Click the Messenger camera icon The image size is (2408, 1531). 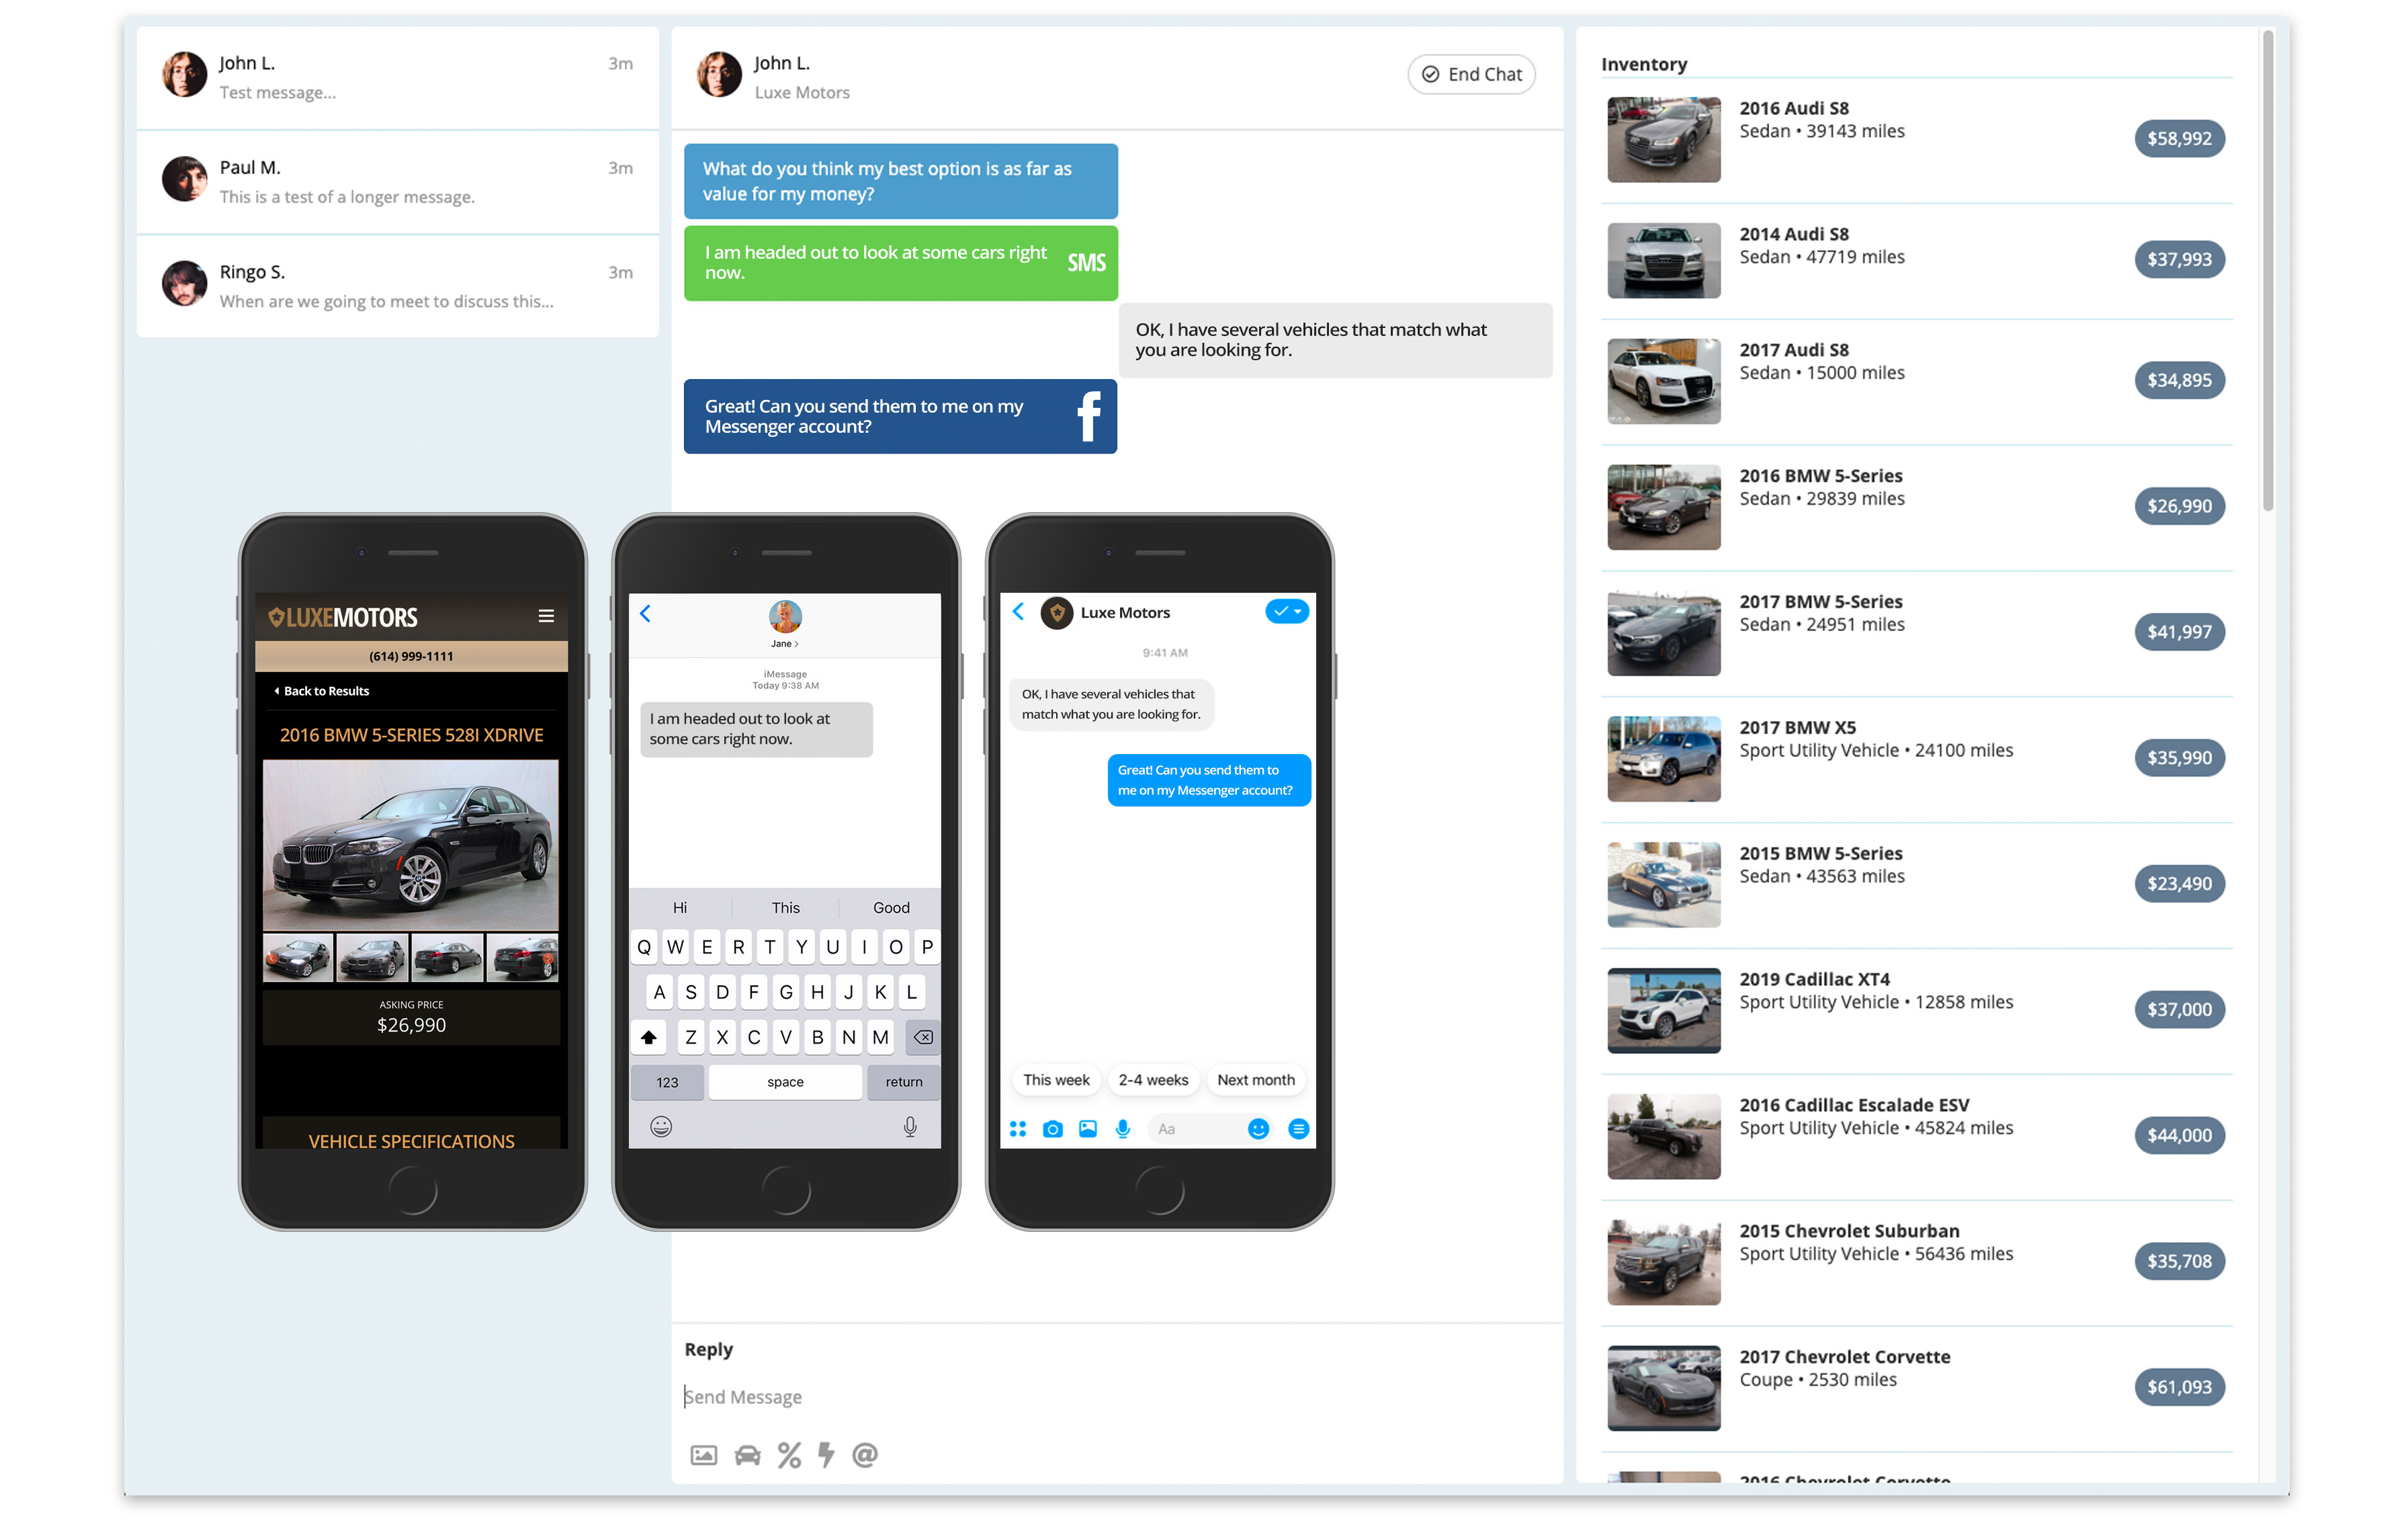(x=1052, y=1129)
